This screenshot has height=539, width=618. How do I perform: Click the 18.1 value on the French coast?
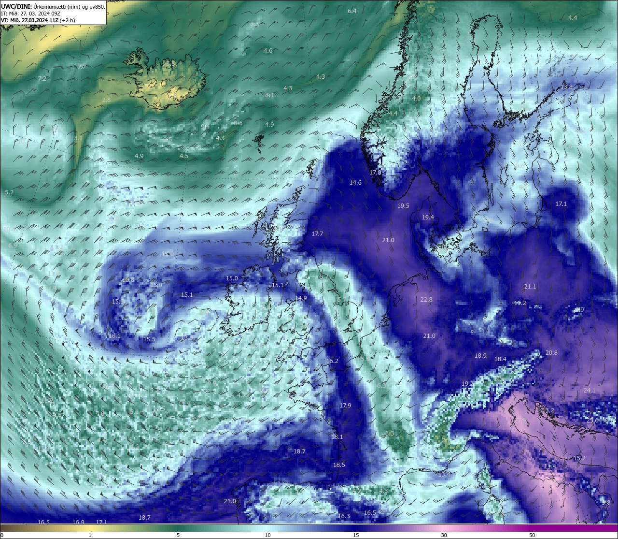click(337, 437)
